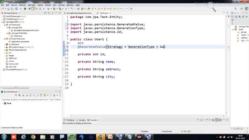Click Collapse All in Package Explorer

click(x=46, y=13)
